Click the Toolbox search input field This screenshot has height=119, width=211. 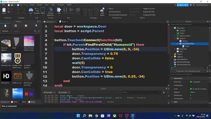click(23, 31)
